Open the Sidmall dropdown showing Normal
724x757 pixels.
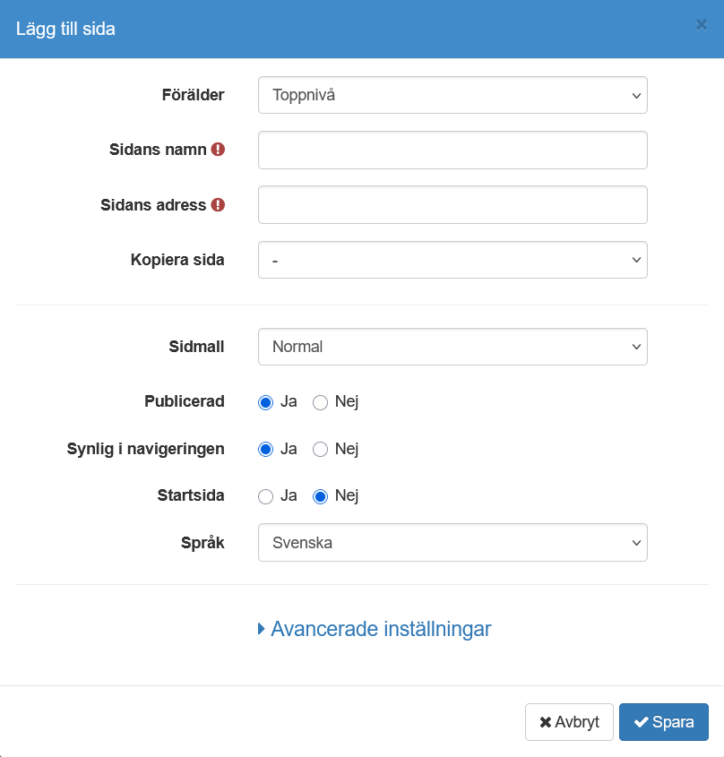452,347
